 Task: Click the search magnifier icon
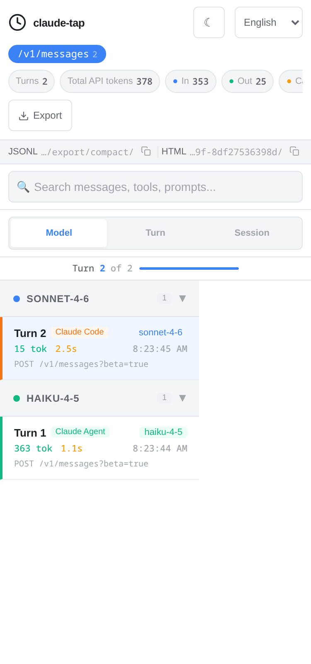pyautogui.click(x=23, y=187)
